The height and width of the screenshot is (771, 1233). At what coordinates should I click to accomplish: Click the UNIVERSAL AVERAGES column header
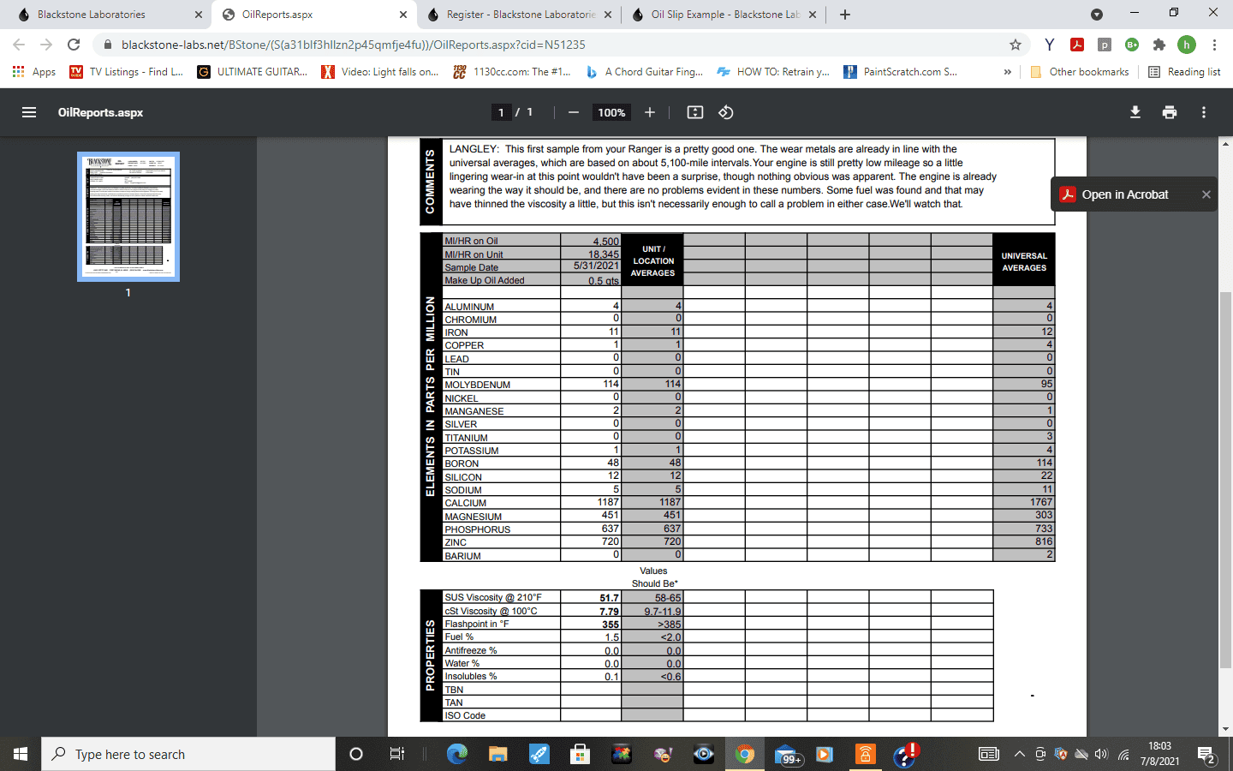1024,261
